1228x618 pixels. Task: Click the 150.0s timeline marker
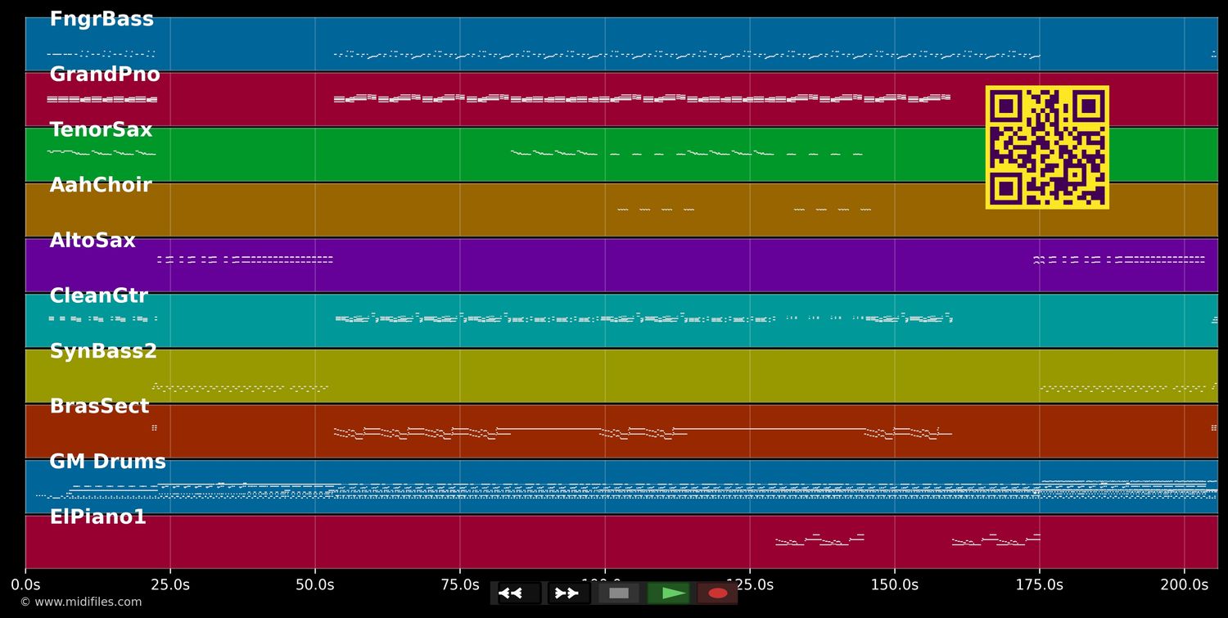pos(895,584)
